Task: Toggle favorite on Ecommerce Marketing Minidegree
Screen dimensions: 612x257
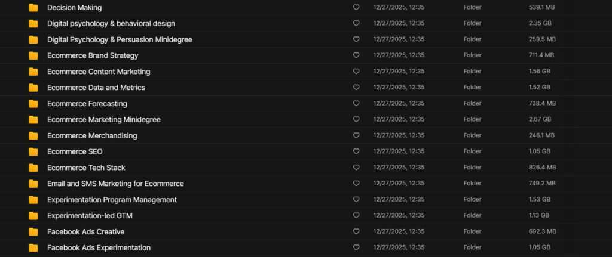Action: pyautogui.click(x=356, y=120)
